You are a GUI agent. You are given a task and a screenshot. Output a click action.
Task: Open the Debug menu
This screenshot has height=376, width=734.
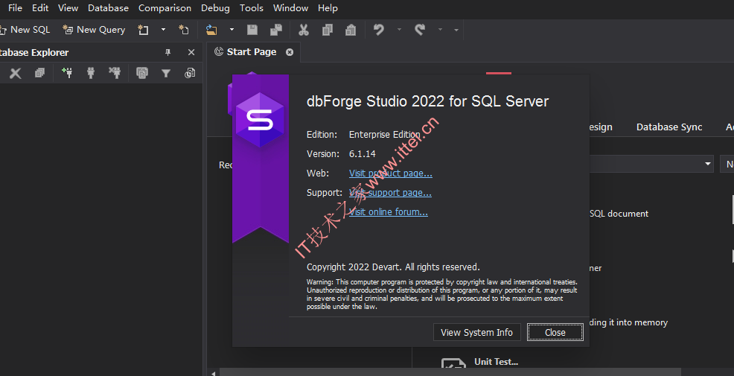215,8
